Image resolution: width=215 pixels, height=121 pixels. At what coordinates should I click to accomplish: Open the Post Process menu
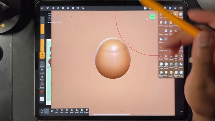pos(73,8)
